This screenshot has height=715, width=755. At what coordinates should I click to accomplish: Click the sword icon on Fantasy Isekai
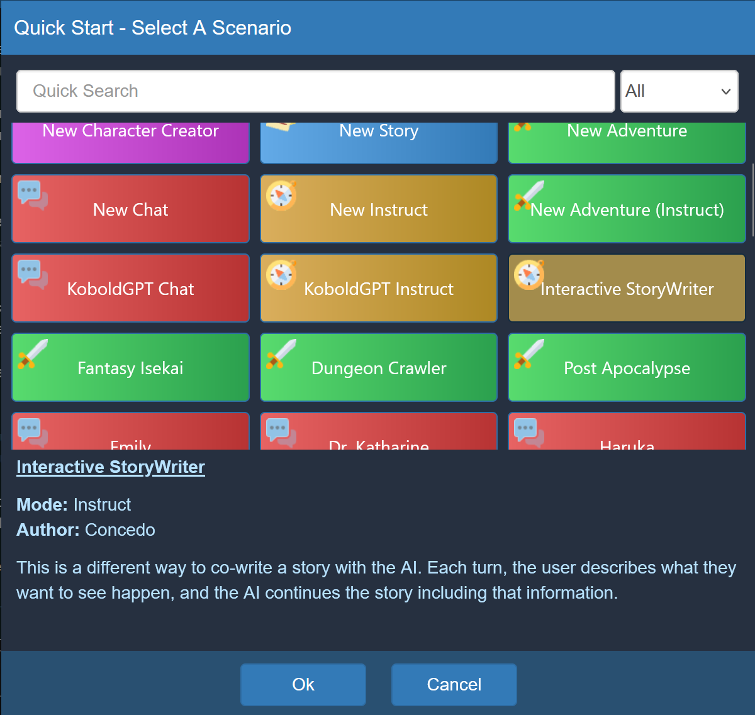33,353
